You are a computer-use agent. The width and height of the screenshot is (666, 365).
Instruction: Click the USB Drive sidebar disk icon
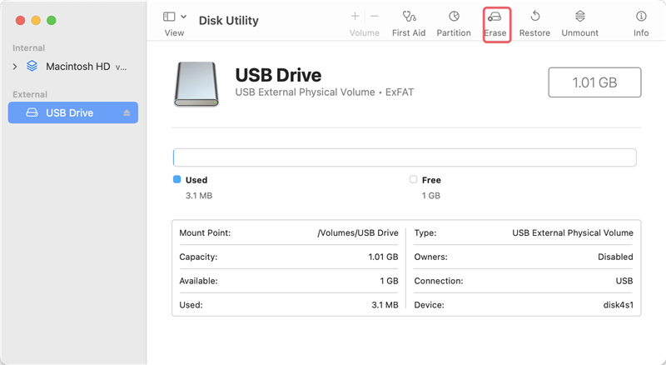click(32, 112)
